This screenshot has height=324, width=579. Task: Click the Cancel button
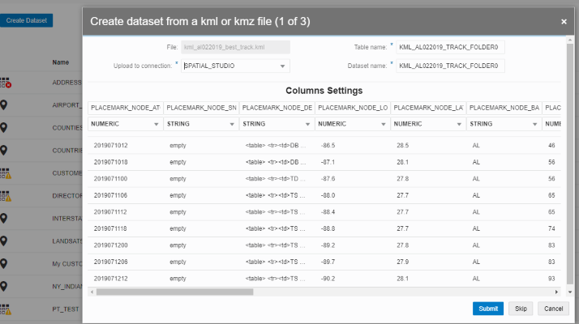553,309
